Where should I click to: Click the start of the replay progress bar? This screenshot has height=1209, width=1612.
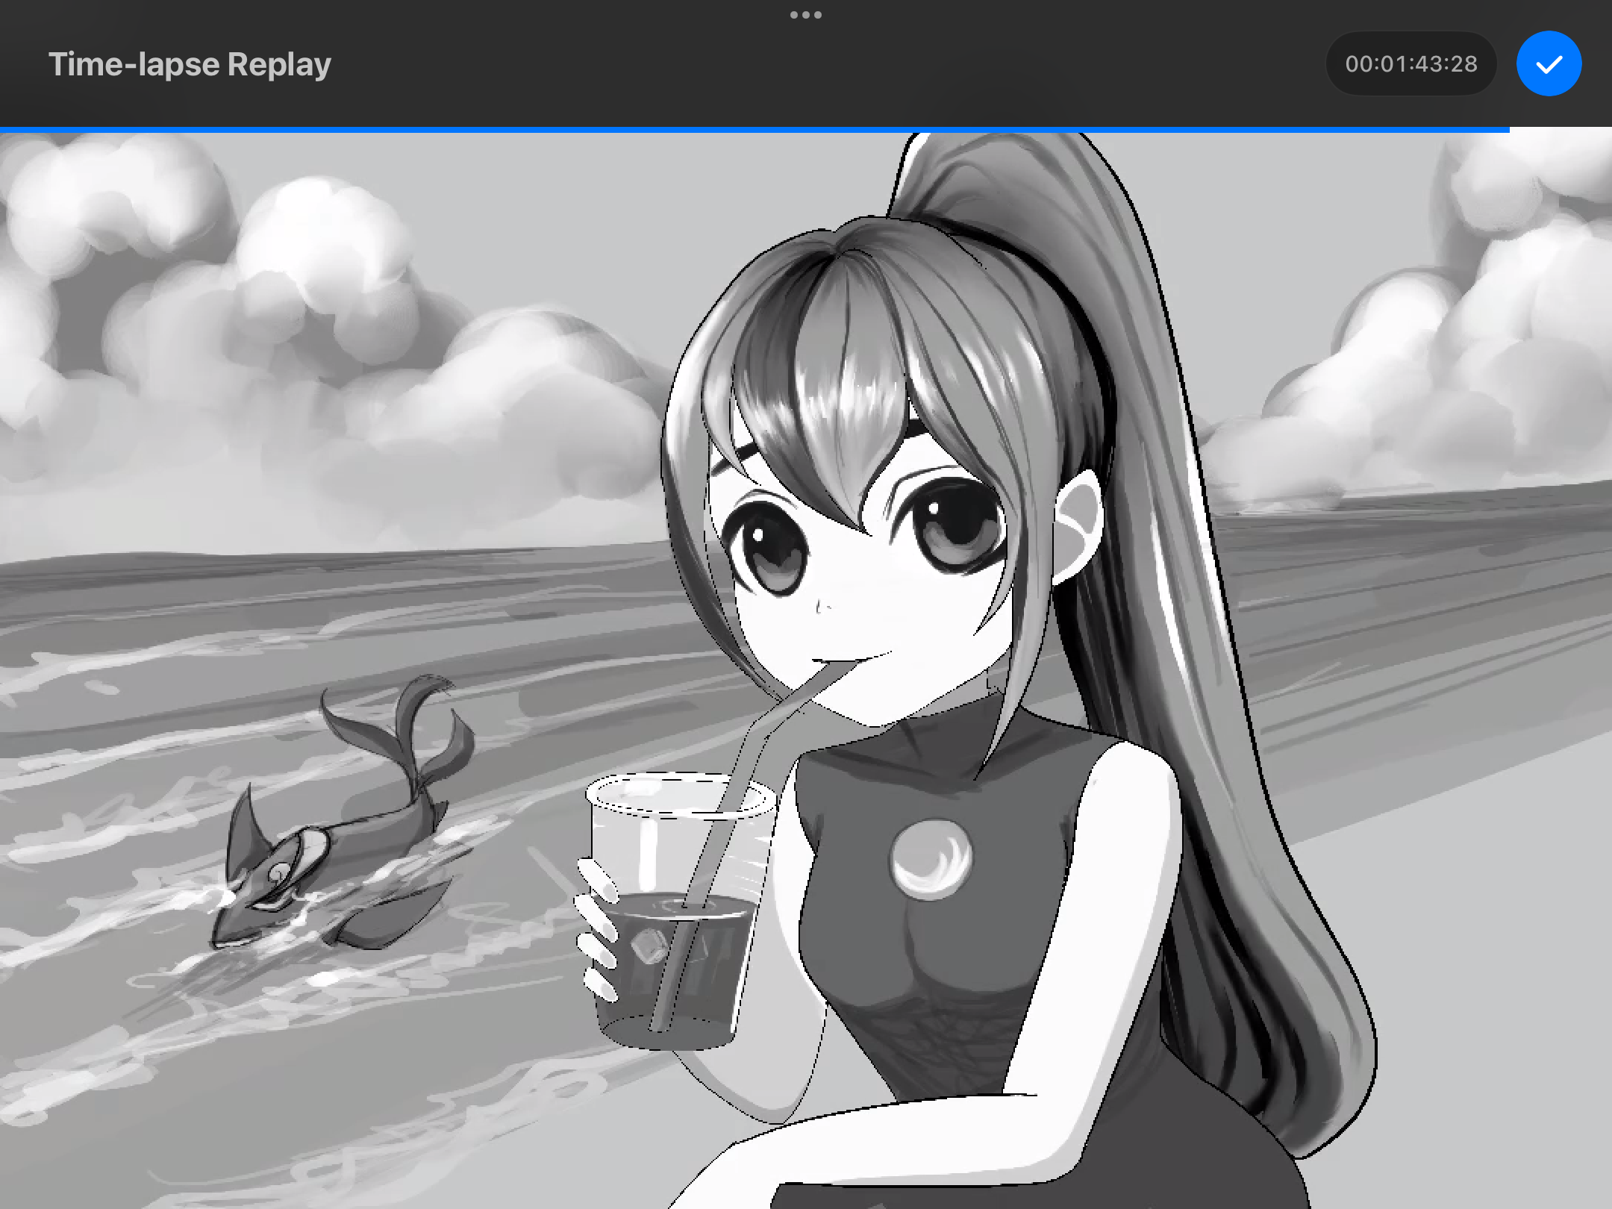(6, 130)
